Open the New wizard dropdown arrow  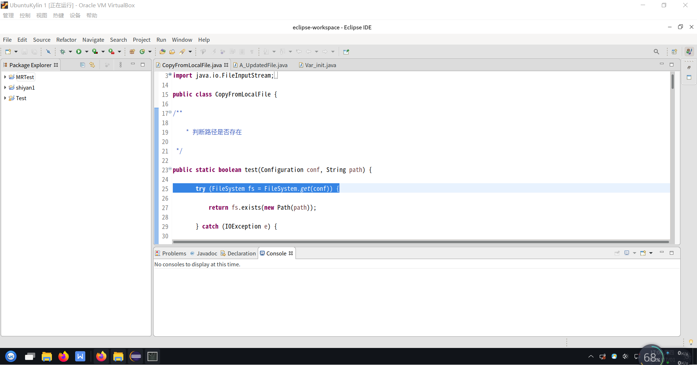pos(16,52)
